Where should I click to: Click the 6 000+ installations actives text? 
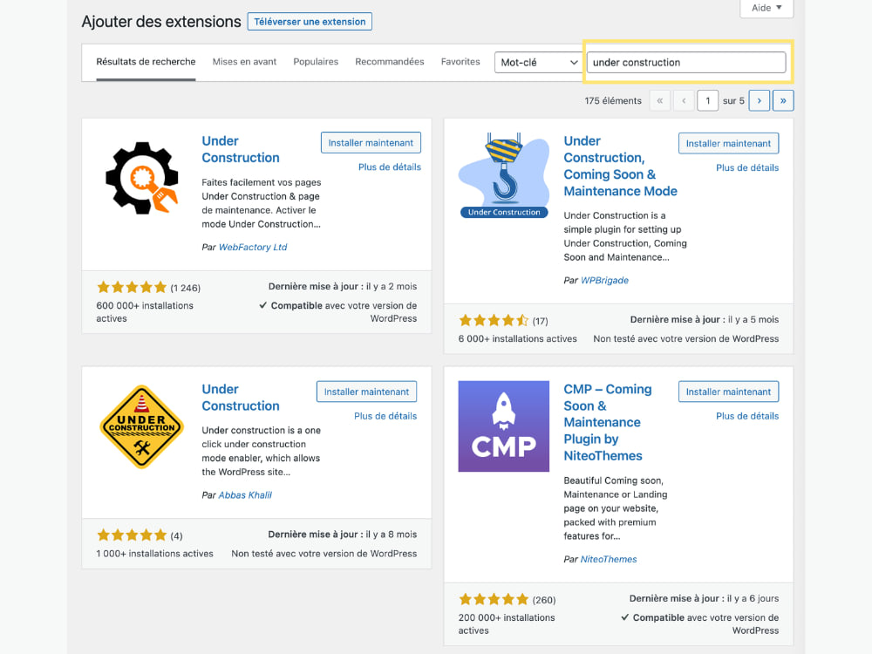[518, 338]
